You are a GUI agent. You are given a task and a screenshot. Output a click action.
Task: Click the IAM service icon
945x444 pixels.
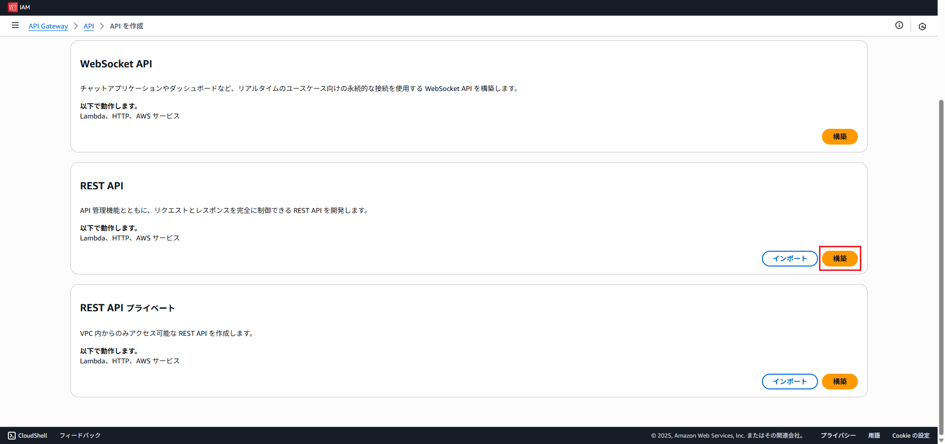click(13, 7)
